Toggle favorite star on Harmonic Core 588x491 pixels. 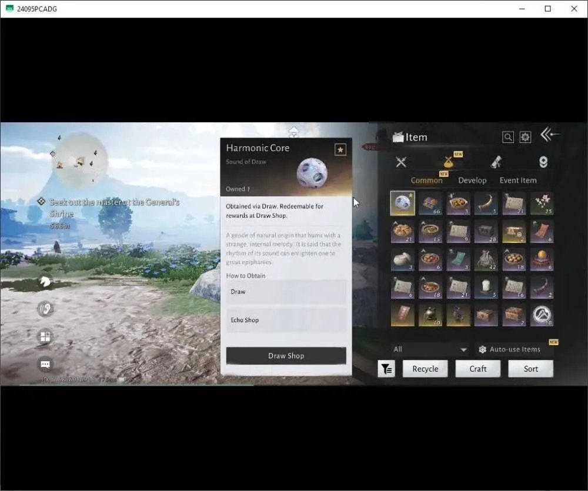point(340,150)
